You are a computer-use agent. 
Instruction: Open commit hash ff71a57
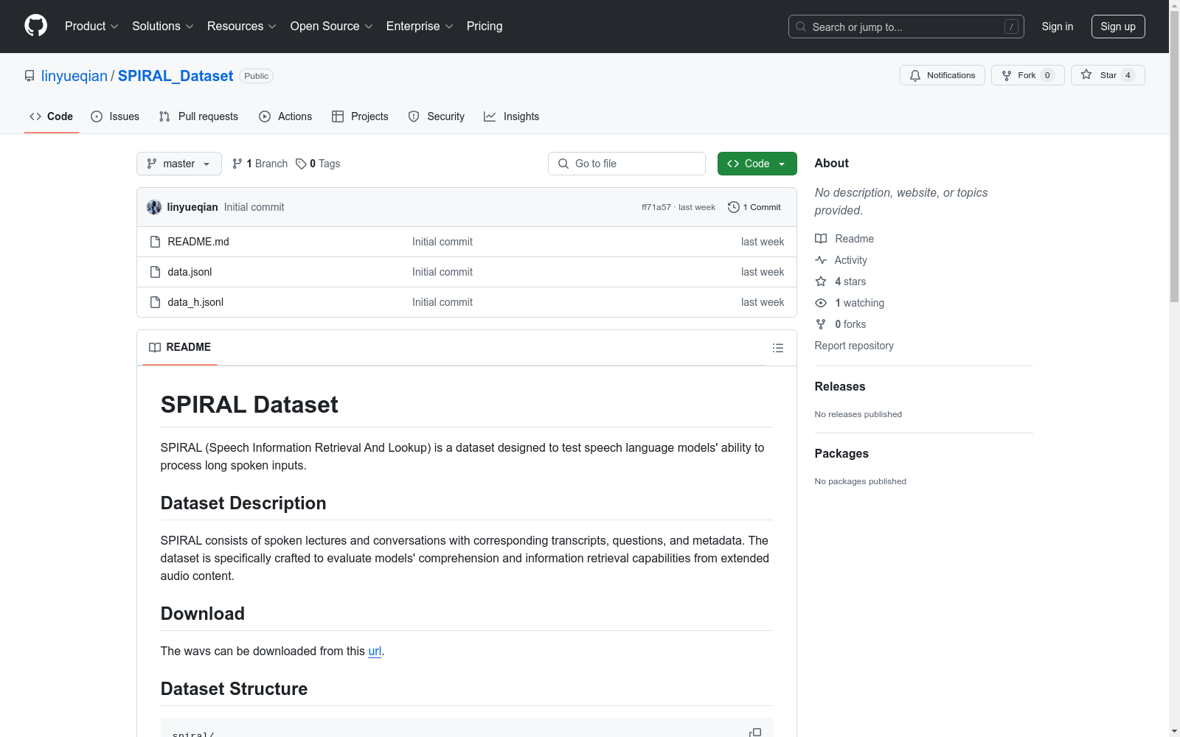656,207
